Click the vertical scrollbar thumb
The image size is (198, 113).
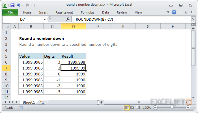tap(193, 48)
